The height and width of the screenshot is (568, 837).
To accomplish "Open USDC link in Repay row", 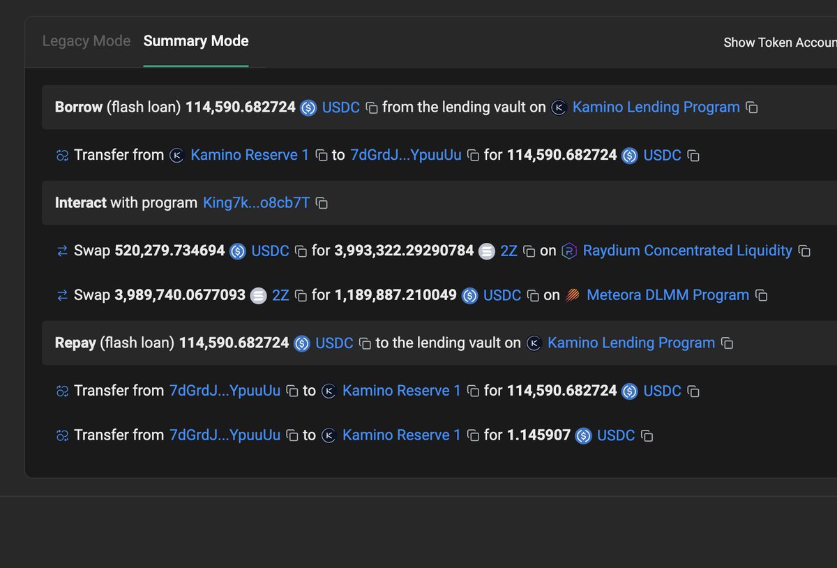I will tap(335, 343).
